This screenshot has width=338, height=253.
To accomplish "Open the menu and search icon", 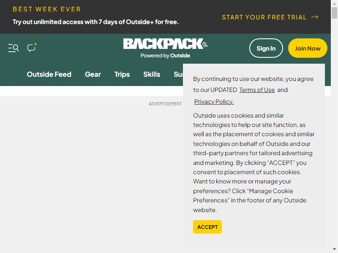I will tap(14, 48).
